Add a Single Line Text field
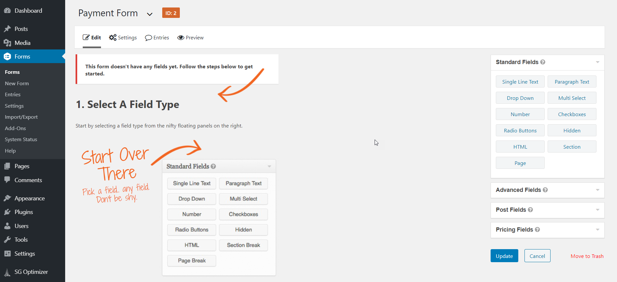617x282 pixels. point(520,82)
